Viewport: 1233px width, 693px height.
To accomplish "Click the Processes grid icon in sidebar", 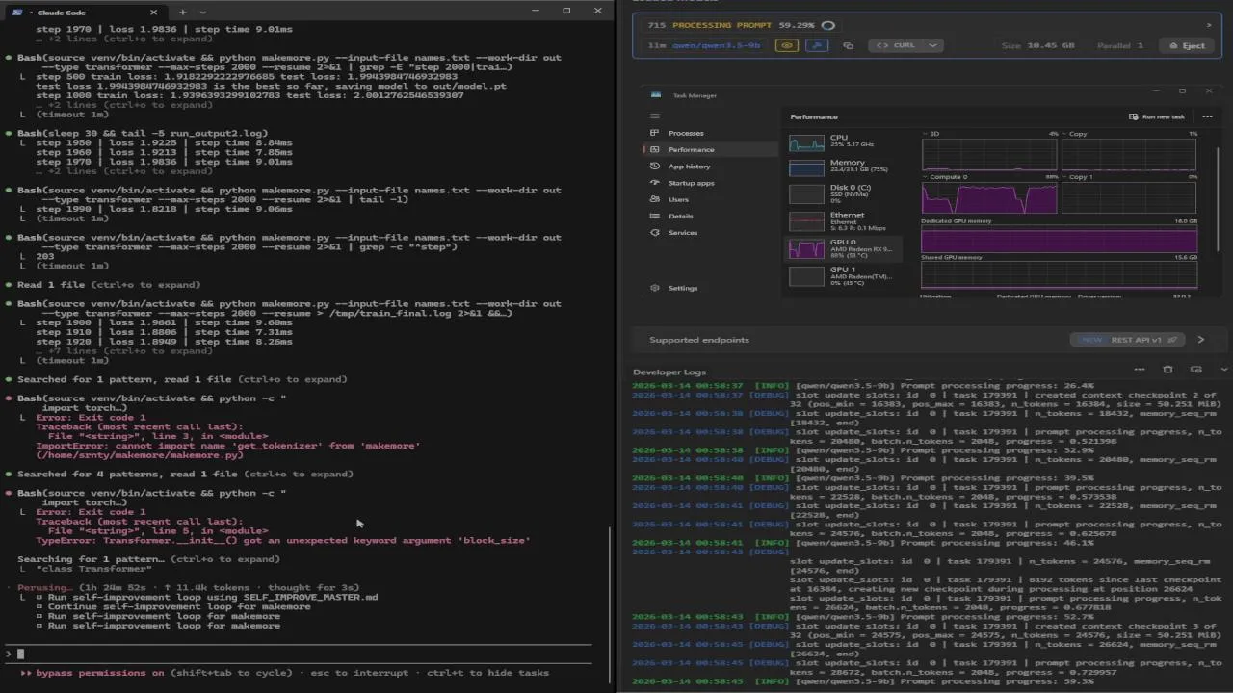I will tap(655, 133).
